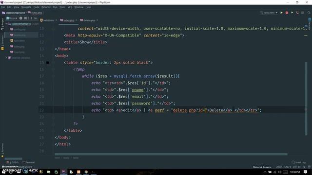Open the Event Log panel
312x175 pixels.
coord(298,162)
